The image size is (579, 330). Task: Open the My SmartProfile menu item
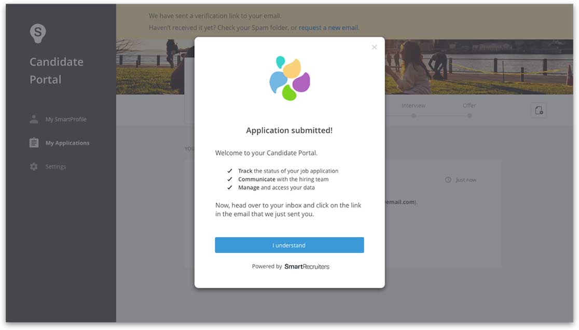[x=66, y=119]
